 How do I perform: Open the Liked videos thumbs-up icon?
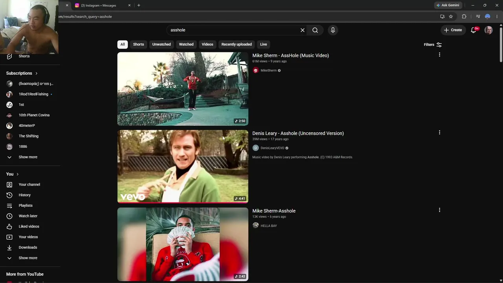point(9,226)
